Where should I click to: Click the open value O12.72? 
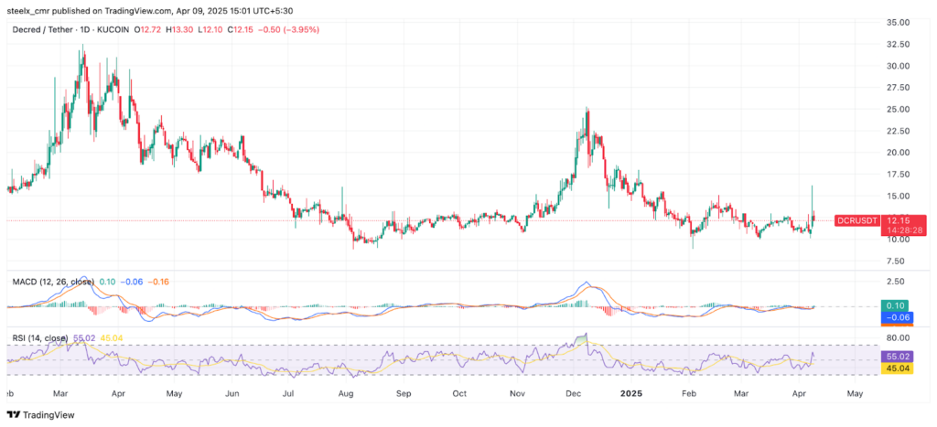[146, 29]
